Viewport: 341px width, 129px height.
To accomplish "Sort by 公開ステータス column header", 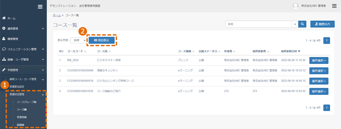I will coord(210,51).
